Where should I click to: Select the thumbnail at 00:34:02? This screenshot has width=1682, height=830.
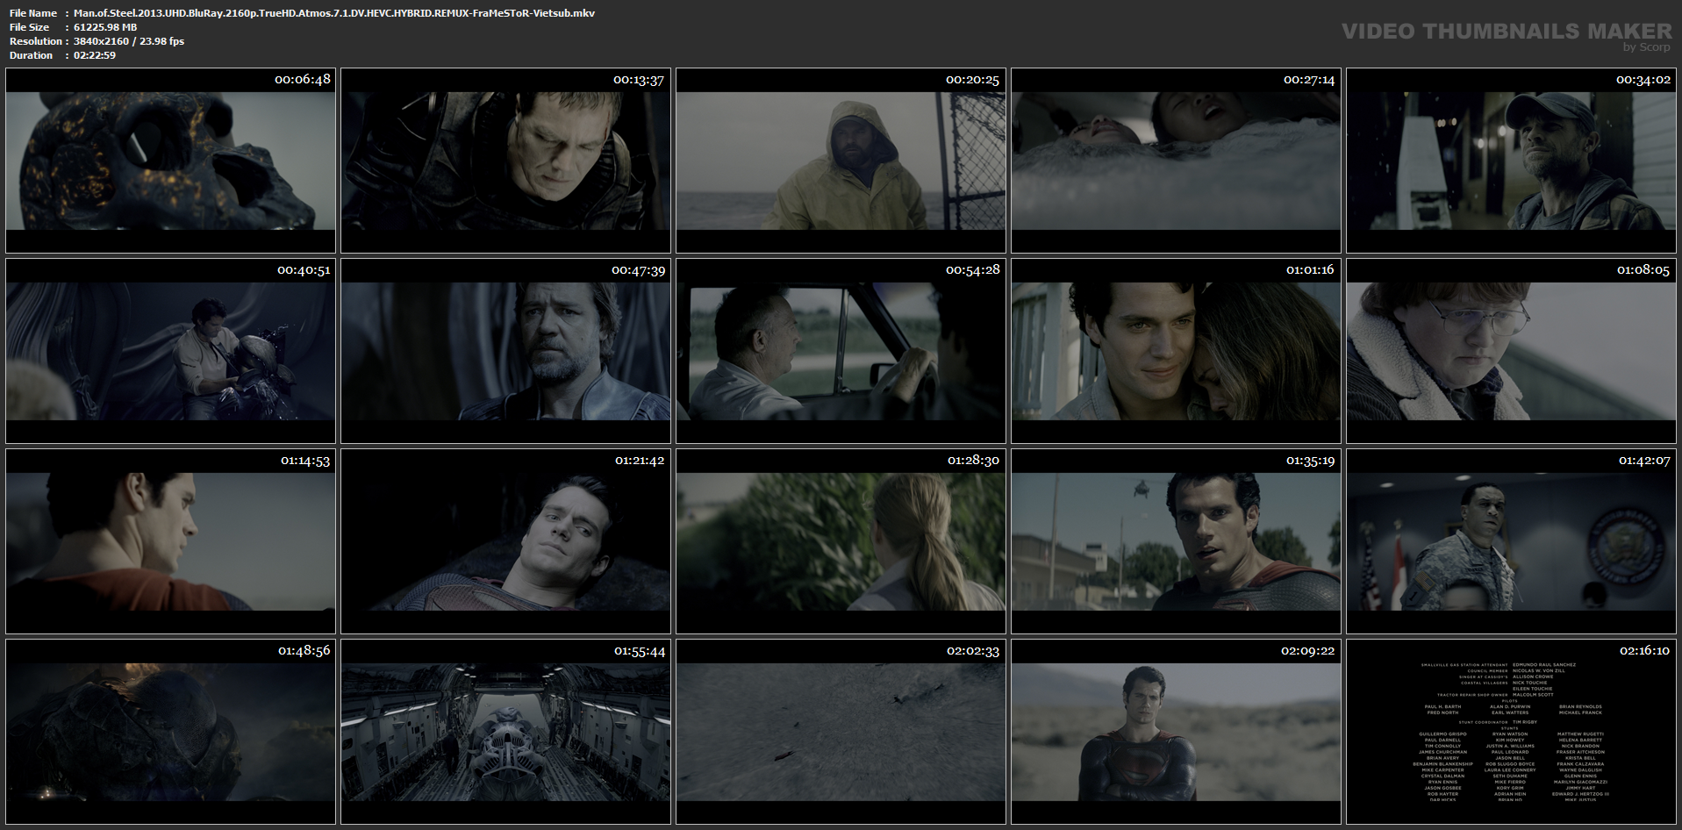click(1511, 161)
